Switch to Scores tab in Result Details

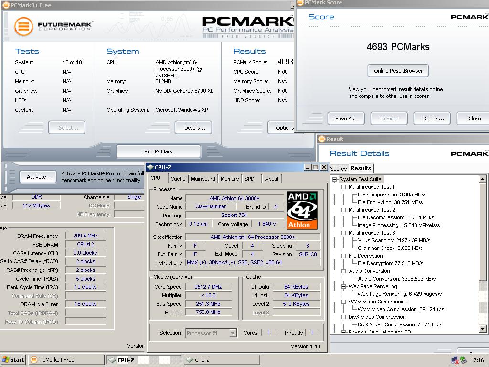coord(339,169)
